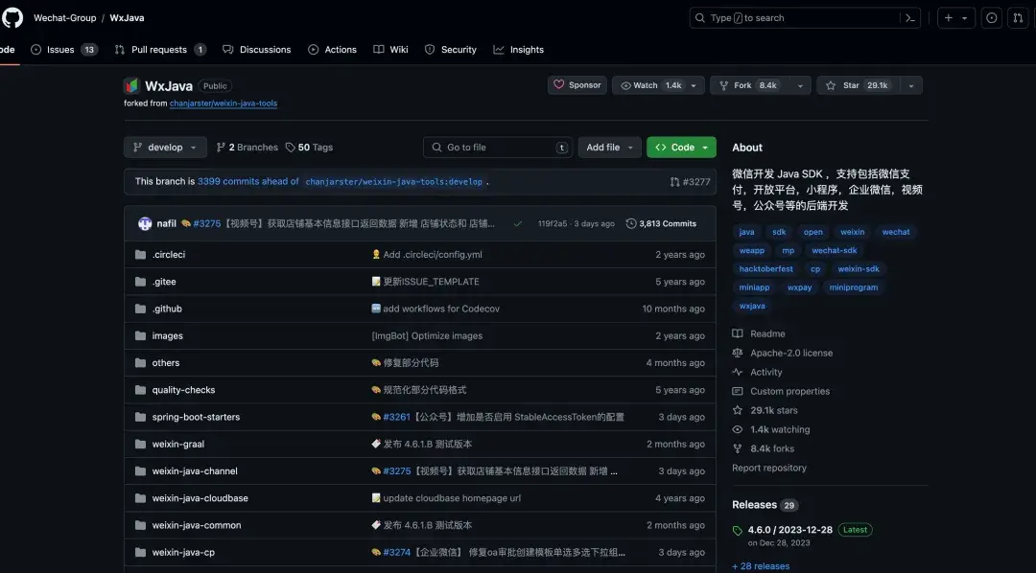The image size is (1036, 573).
Task: Open commit history with the clock icon
Action: click(x=630, y=222)
